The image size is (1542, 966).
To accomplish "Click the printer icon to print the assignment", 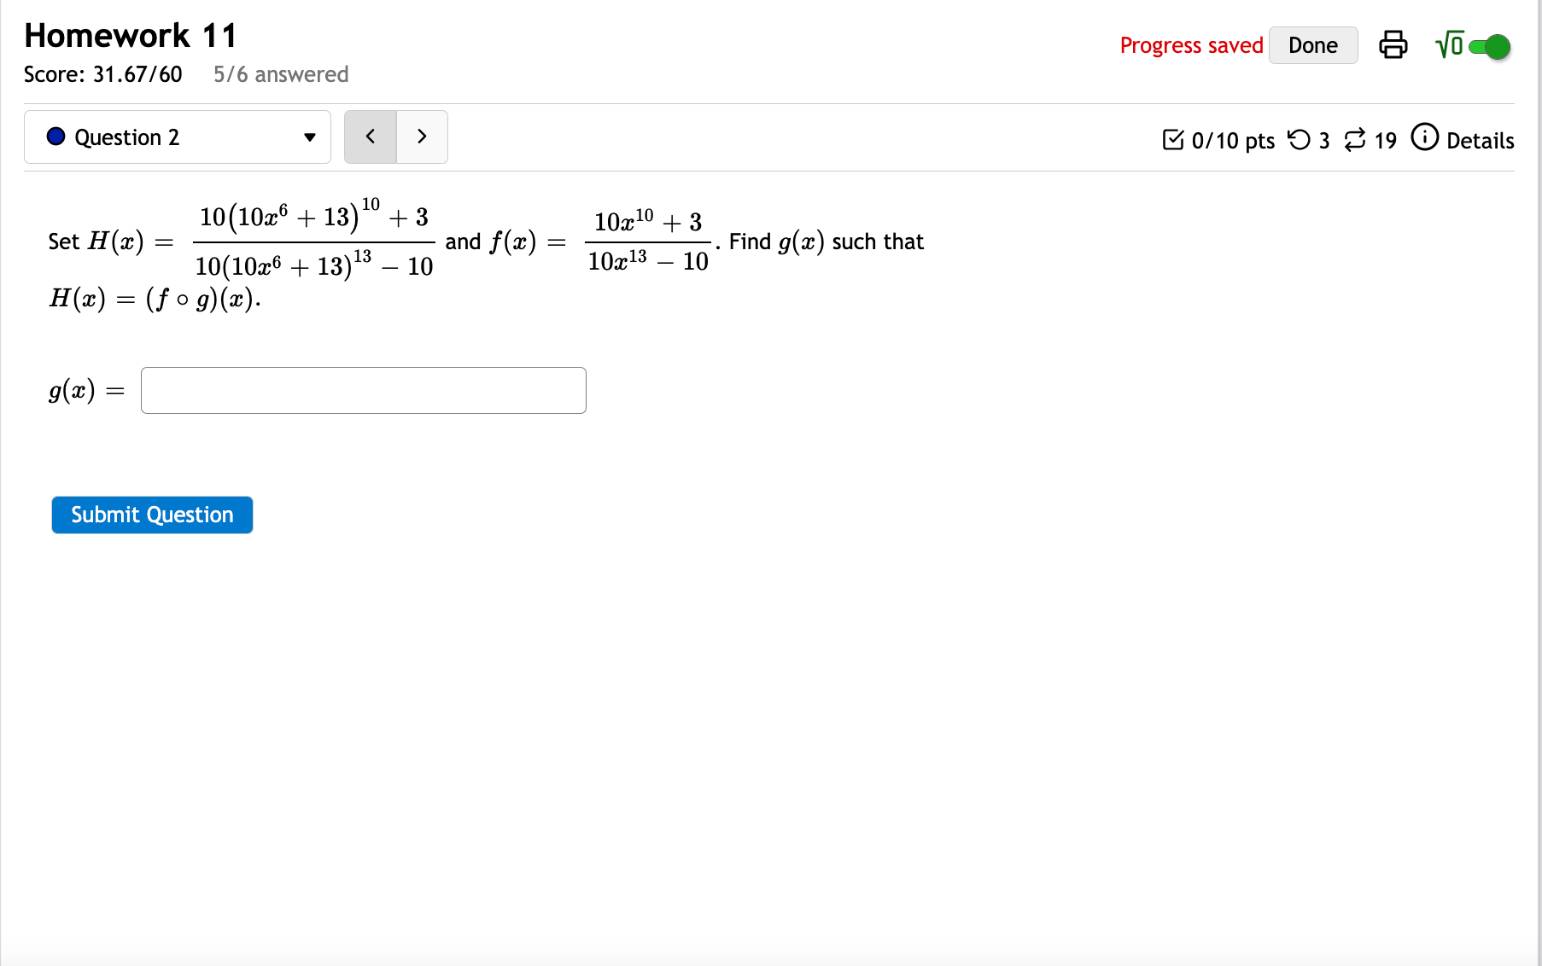I will click(1393, 44).
